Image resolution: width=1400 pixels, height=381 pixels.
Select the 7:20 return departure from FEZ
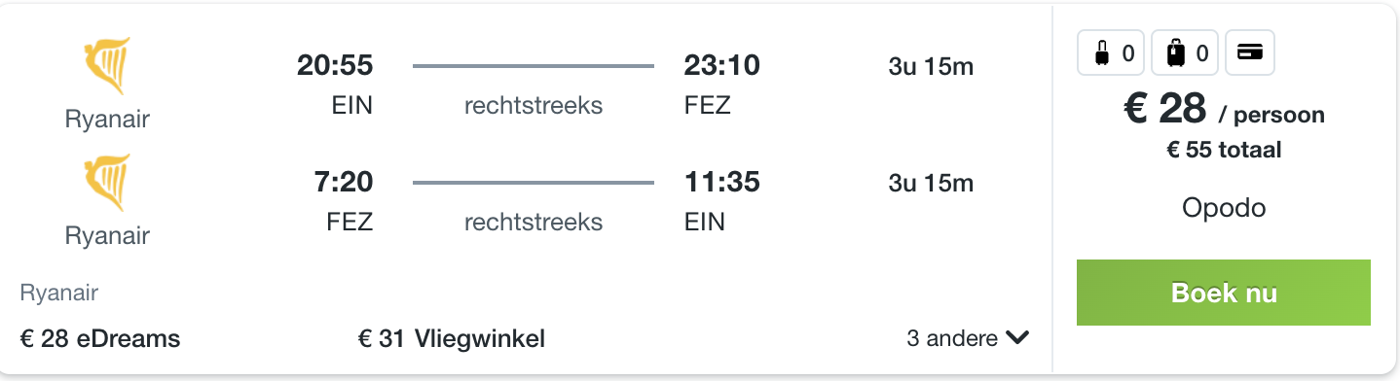tap(342, 182)
